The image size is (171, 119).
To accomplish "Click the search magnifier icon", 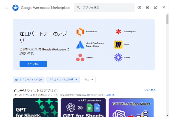I will [78, 7].
